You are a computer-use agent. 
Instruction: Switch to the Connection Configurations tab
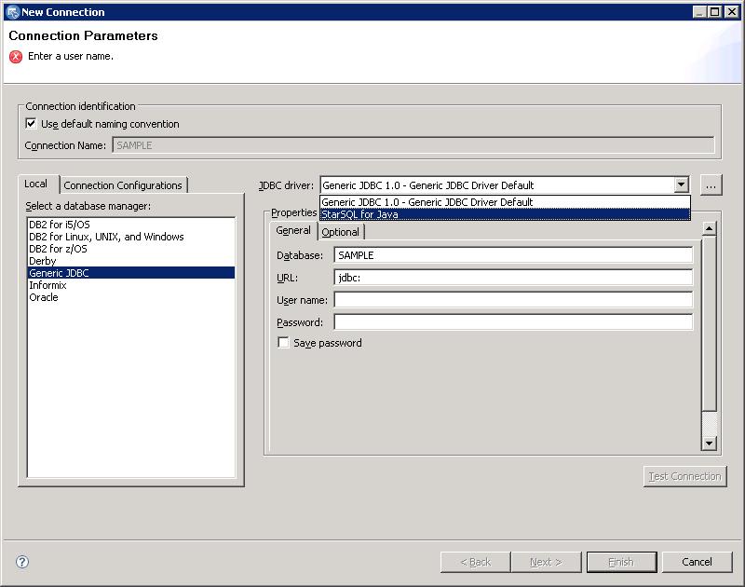[123, 185]
